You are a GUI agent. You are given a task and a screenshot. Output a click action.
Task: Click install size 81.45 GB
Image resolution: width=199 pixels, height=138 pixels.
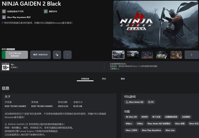(x=78, y=106)
